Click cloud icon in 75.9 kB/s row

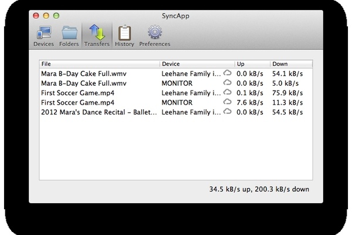[x=228, y=92]
